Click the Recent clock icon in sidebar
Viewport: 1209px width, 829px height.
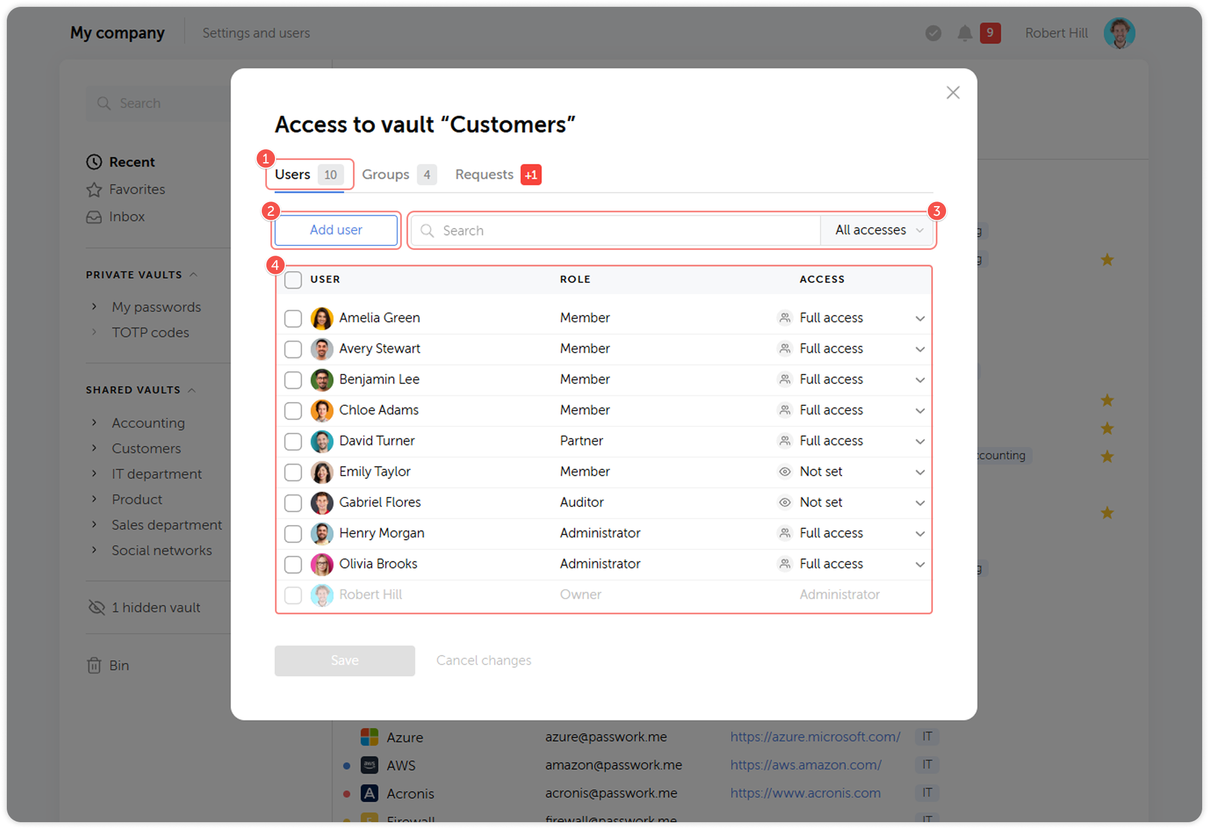94,162
